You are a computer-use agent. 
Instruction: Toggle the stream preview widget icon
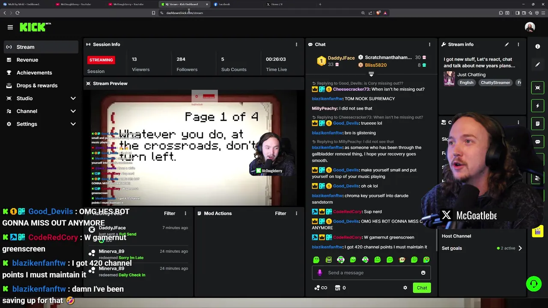538,88
